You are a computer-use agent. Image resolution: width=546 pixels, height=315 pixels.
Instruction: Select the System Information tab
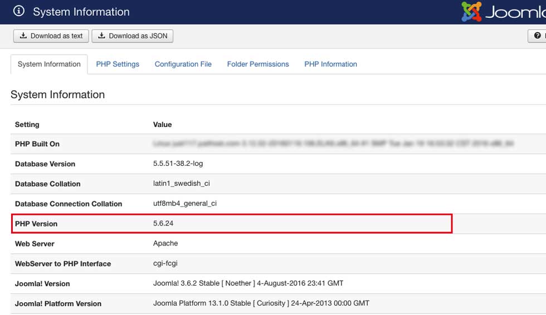(49, 65)
